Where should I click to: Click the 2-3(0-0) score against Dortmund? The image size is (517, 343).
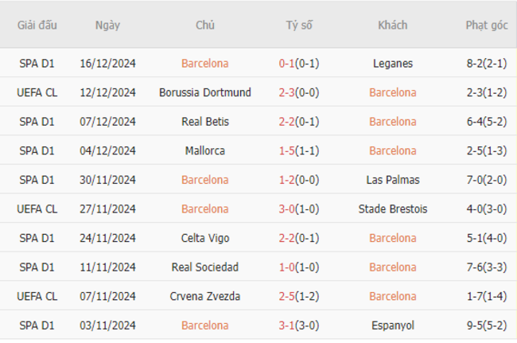299,92
